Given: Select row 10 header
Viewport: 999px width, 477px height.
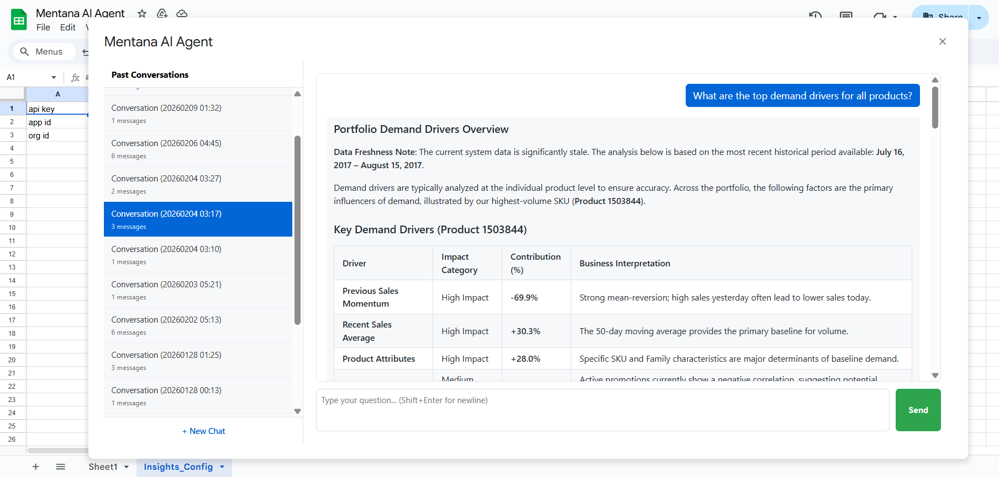Looking at the screenshot, I should coord(12,227).
